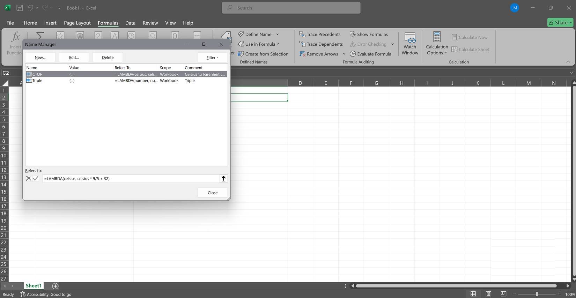
Task: Open the Watch Window
Action: pos(409,44)
